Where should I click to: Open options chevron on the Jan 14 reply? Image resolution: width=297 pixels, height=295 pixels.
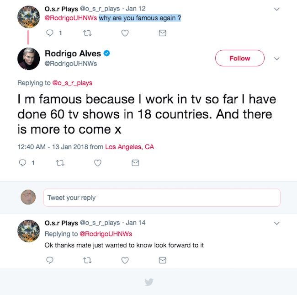276,223
